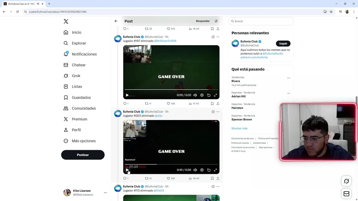Share the Jugador #203 post

pos(218,178)
